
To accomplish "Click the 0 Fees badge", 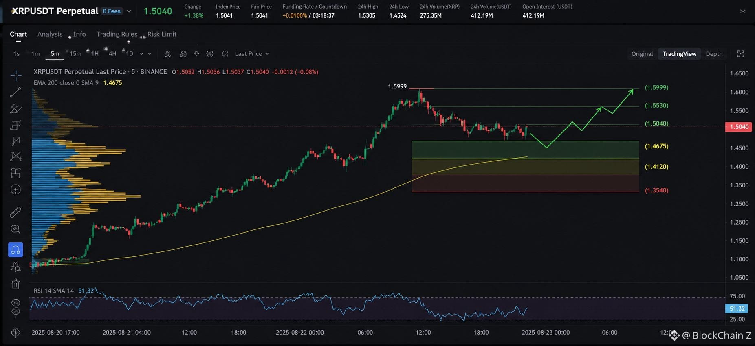I will pos(112,11).
